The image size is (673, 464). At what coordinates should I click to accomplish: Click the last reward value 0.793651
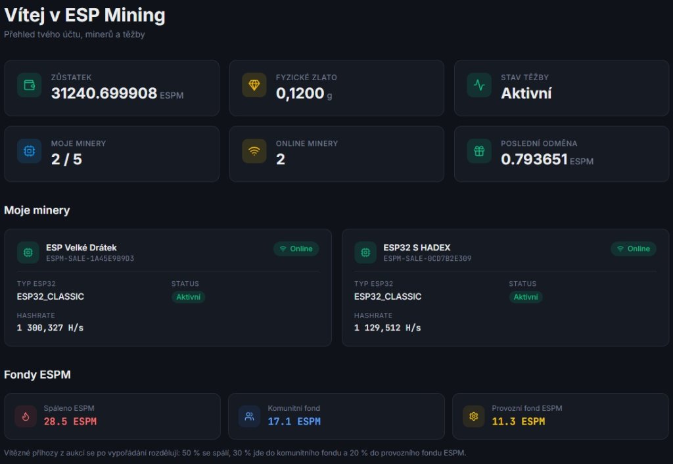tap(534, 159)
